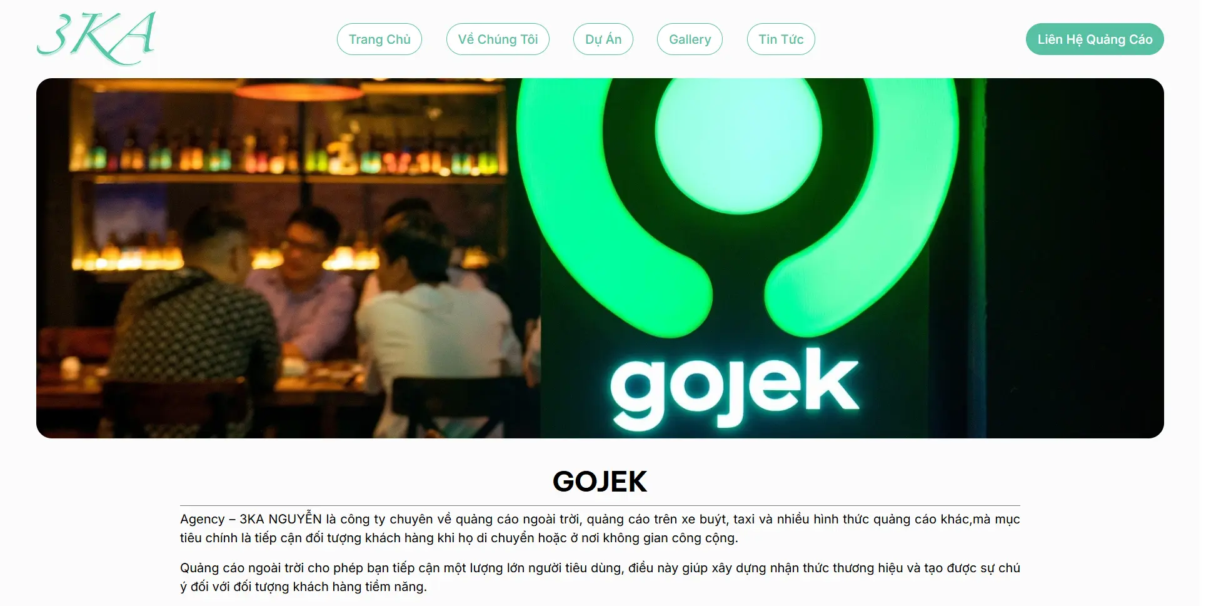Select the Dự Án navigation item
The height and width of the screenshot is (606, 1211).
[x=603, y=39]
